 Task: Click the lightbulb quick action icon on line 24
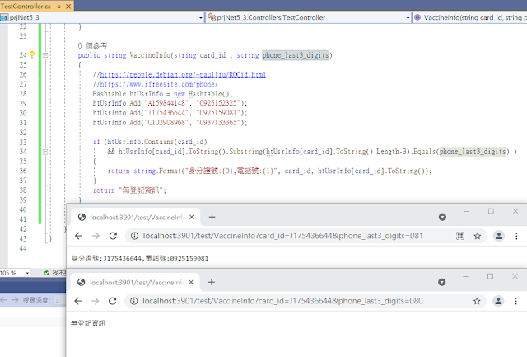(x=32, y=54)
